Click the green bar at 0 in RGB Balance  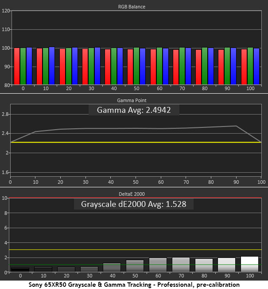point(23,66)
